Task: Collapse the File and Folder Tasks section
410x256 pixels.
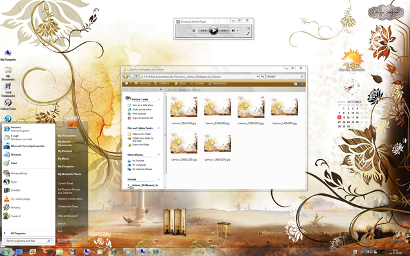Action: 159,128
